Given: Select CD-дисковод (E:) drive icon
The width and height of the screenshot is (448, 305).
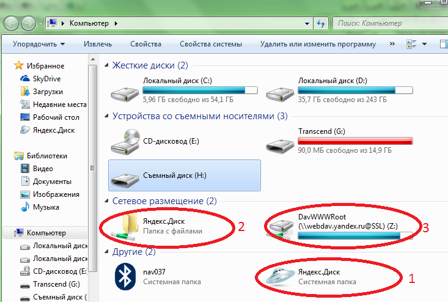Looking at the screenshot, I should pyautogui.click(x=125, y=141).
